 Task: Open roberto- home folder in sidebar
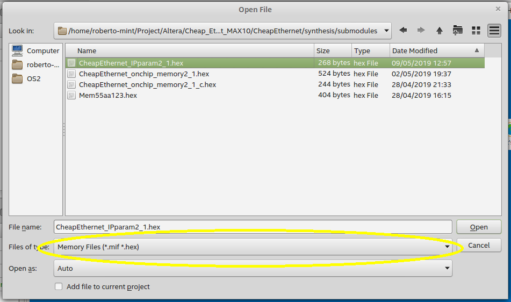pyautogui.click(x=35, y=64)
